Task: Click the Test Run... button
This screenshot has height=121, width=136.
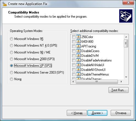Action: click(118, 90)
